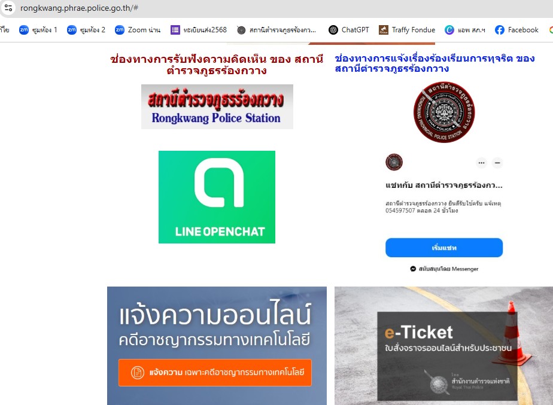Open the ChatGPT bookmark
This screenshot has height=405, width=553.
coord(348,30)
